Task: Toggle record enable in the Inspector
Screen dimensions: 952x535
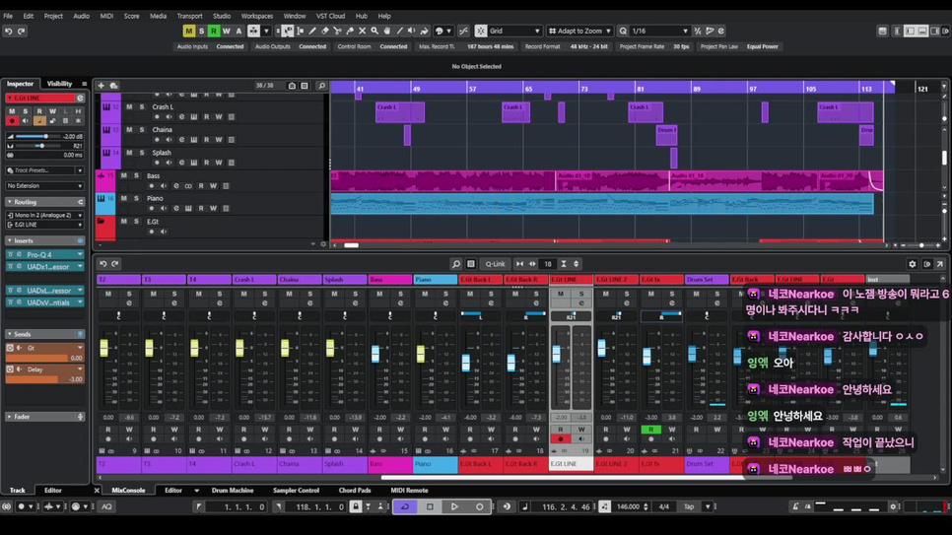Action: [12, 121]
